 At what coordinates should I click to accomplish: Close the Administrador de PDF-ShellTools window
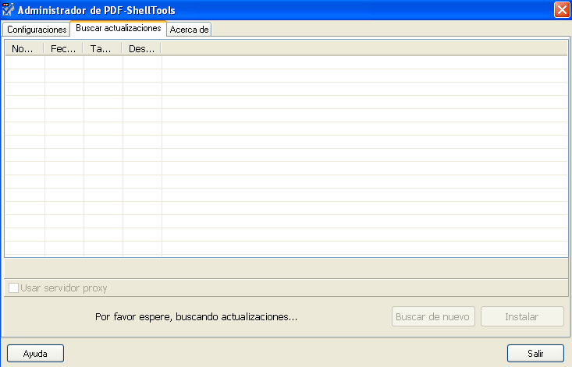562,10
